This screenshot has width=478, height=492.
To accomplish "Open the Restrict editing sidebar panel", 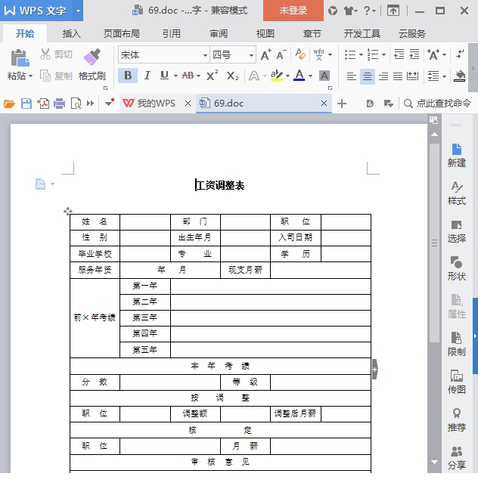I will pos(457,344).
